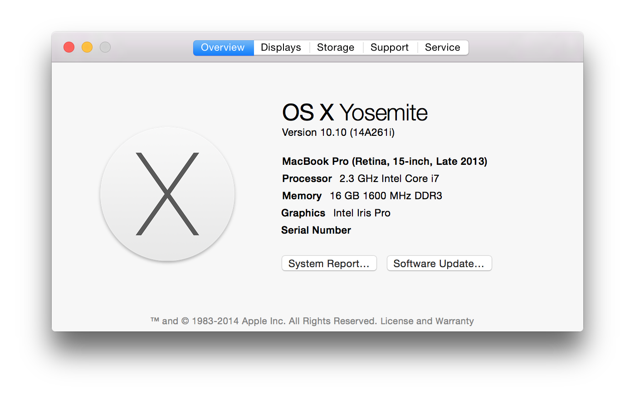Click the System Report… button
This screenshot has height=403, width=635.
tap(329, 264)
